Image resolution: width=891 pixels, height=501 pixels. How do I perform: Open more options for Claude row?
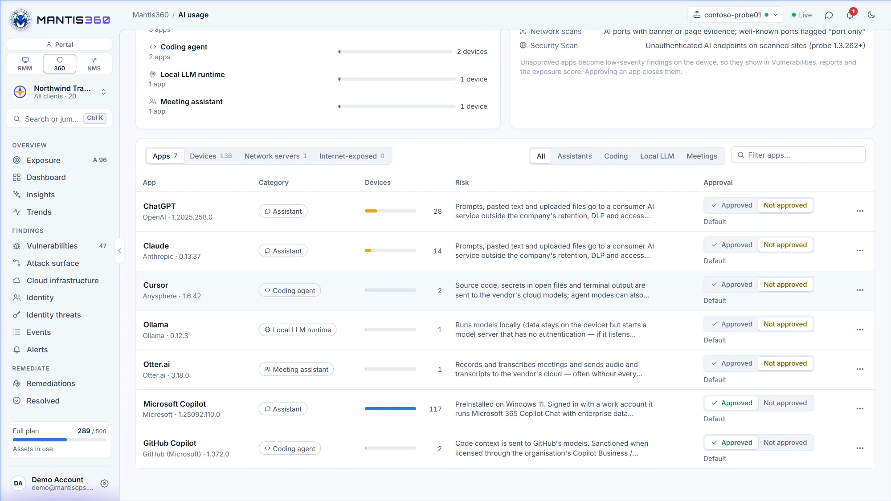tap(860, 251)
